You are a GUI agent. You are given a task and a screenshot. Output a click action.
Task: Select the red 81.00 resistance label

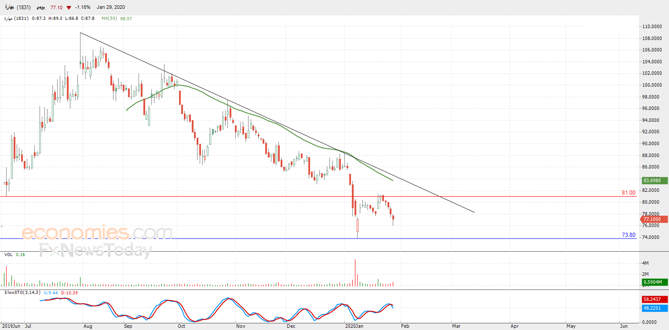pyautogui.click(x=629, y=193)
